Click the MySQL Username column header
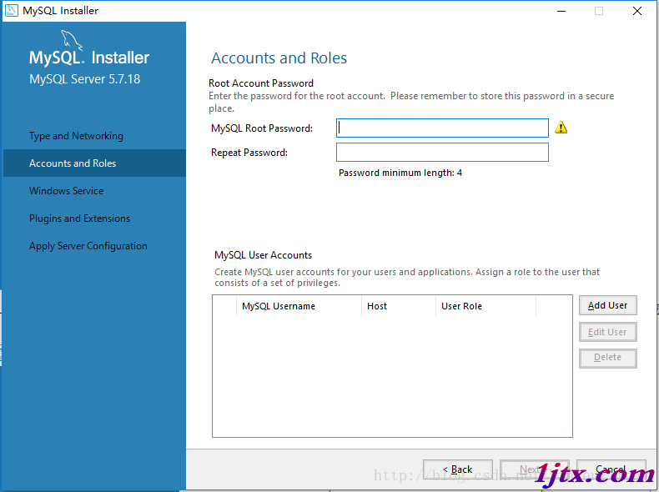Screen dimensions: 659x492 tap(299, 306)
